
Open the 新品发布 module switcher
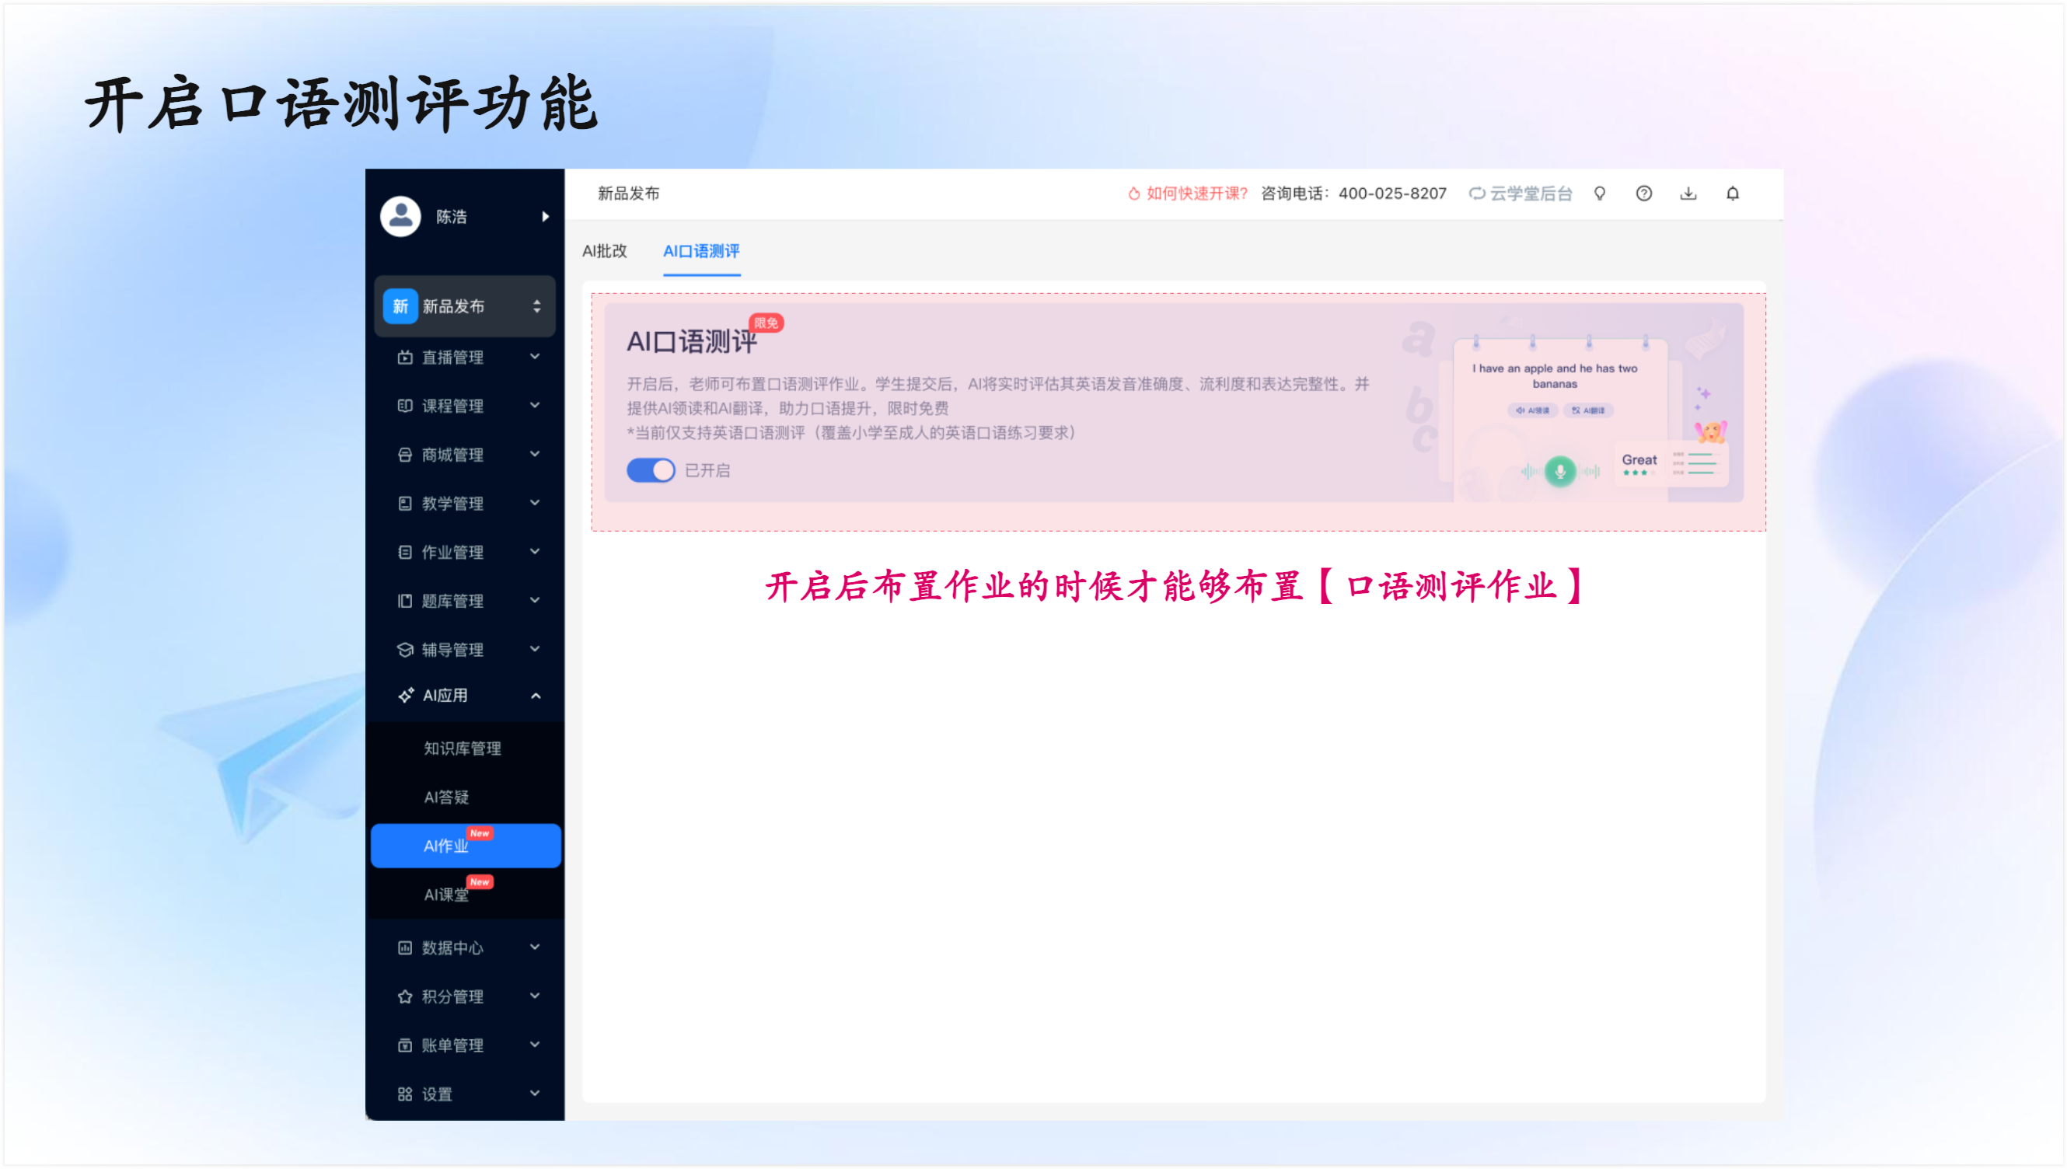click(536, 306)
